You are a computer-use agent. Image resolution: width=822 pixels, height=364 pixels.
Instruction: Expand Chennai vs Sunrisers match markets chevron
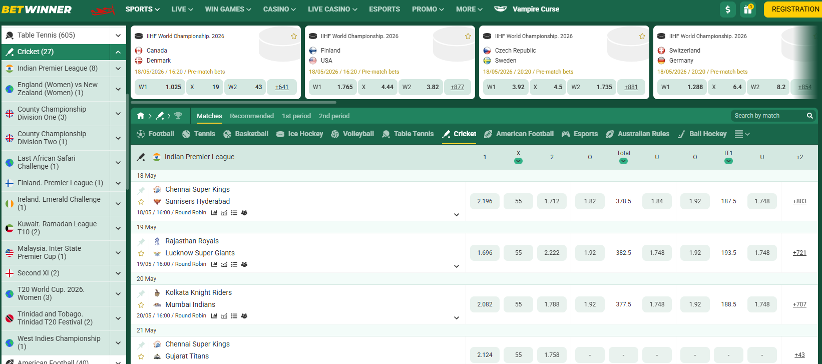[457, 215]
